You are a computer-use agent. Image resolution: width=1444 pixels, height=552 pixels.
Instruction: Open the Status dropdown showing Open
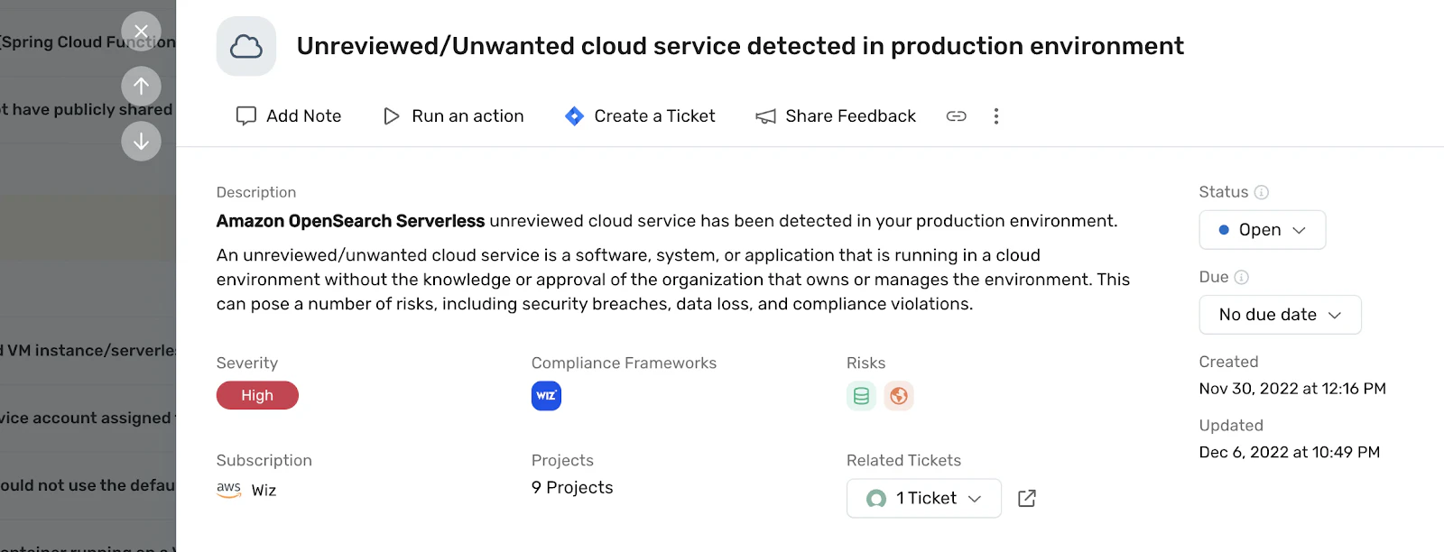[1262, 230]
